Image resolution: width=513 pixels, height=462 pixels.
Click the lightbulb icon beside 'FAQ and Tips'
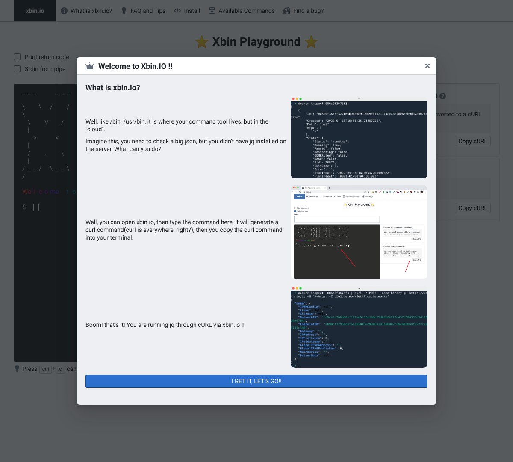124,11
